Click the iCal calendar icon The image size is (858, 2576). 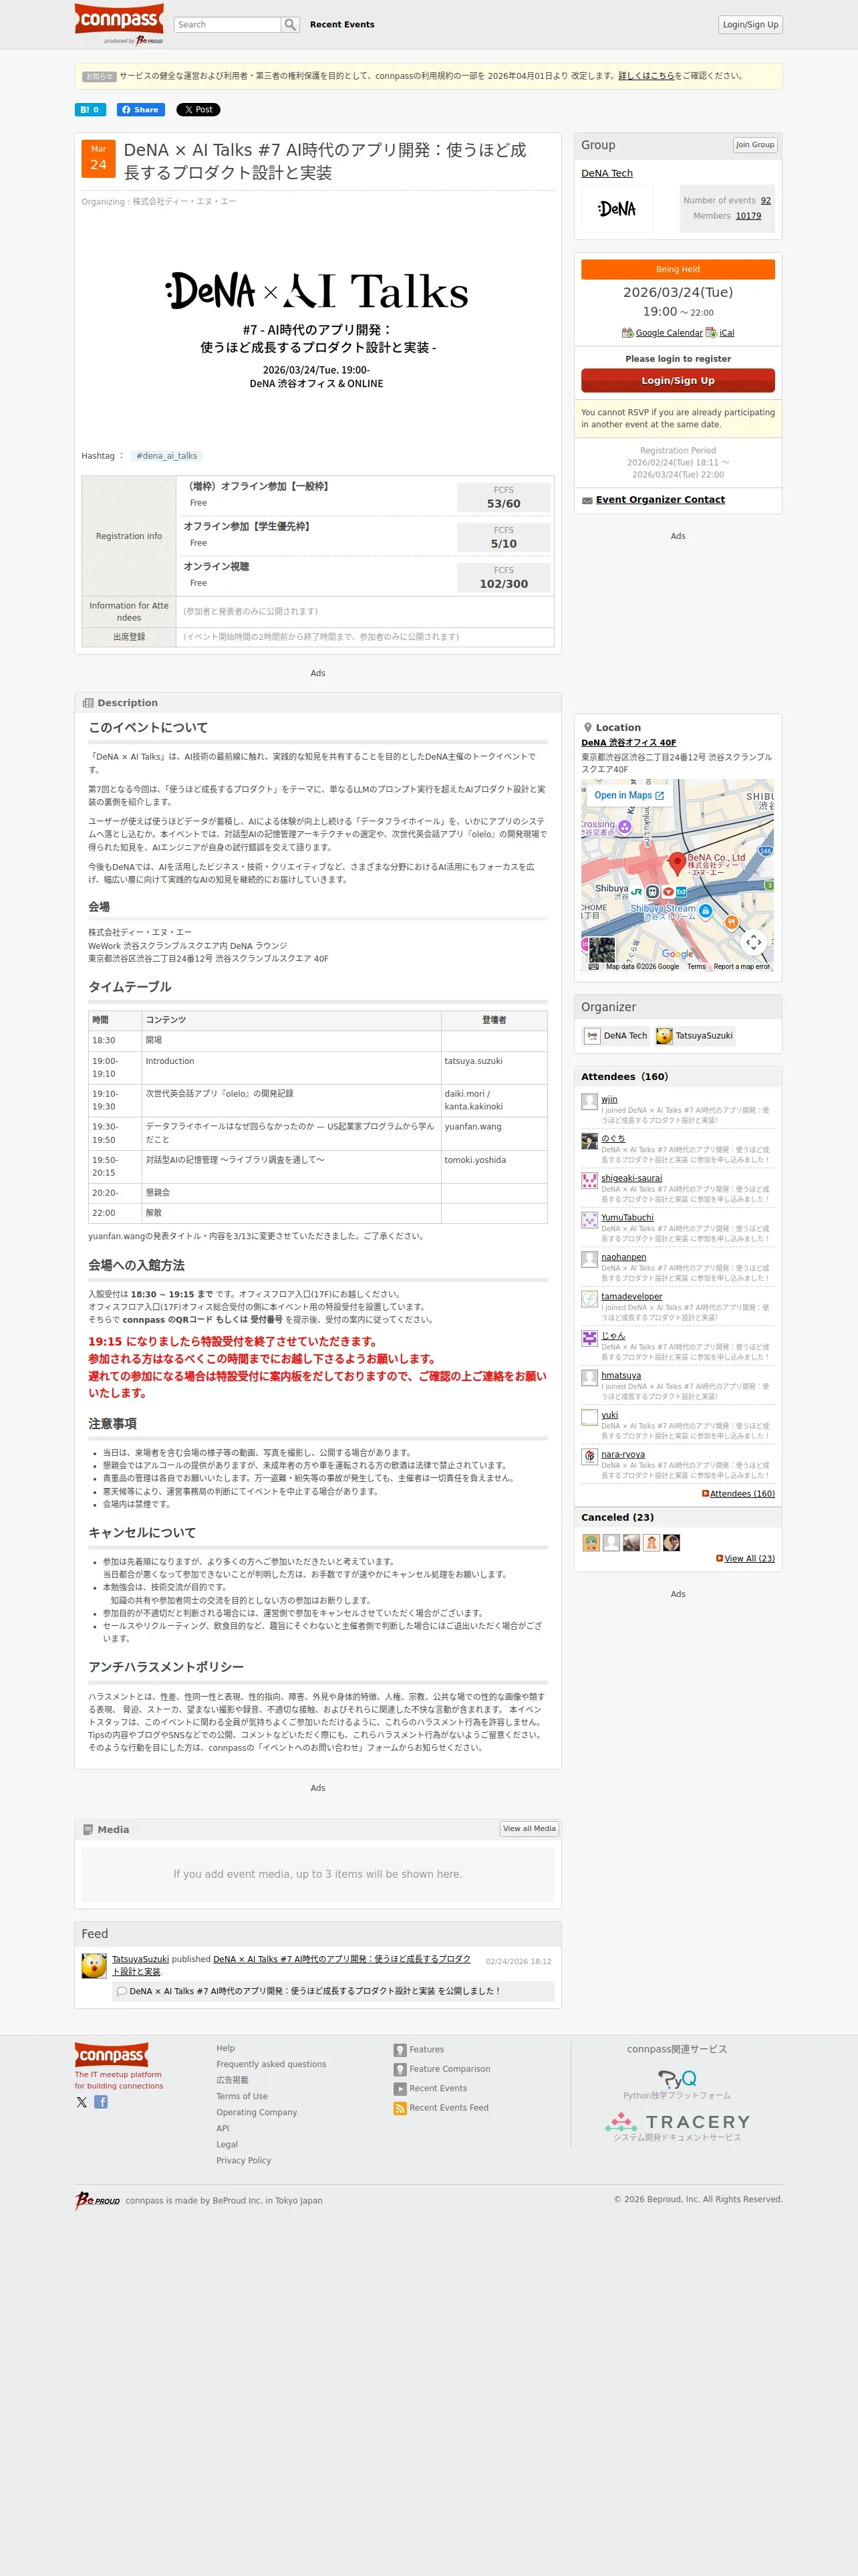click(710, 333)
